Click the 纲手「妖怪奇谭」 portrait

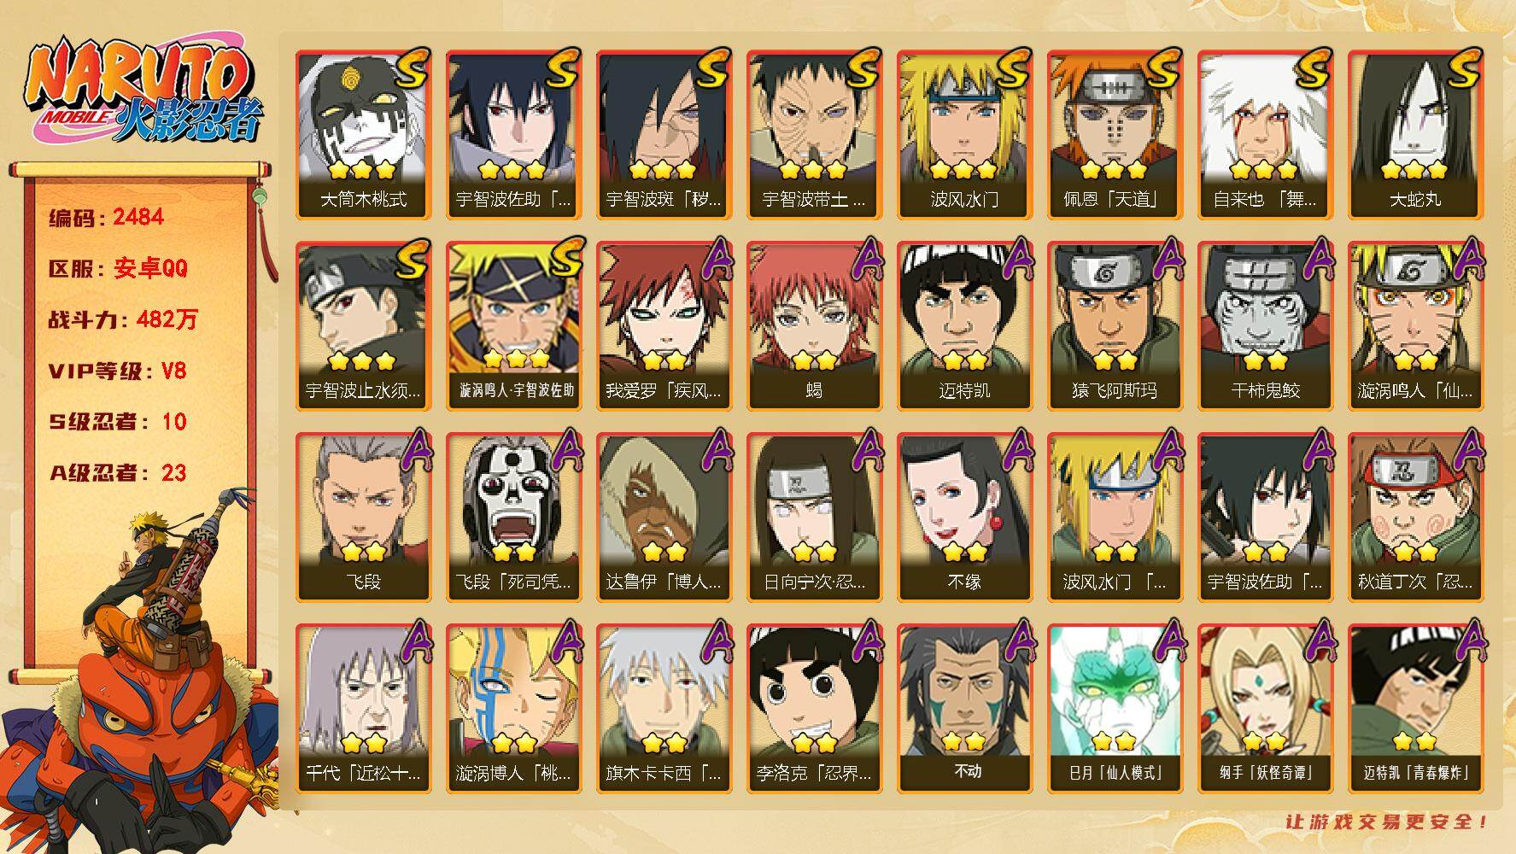(1265, 709)
